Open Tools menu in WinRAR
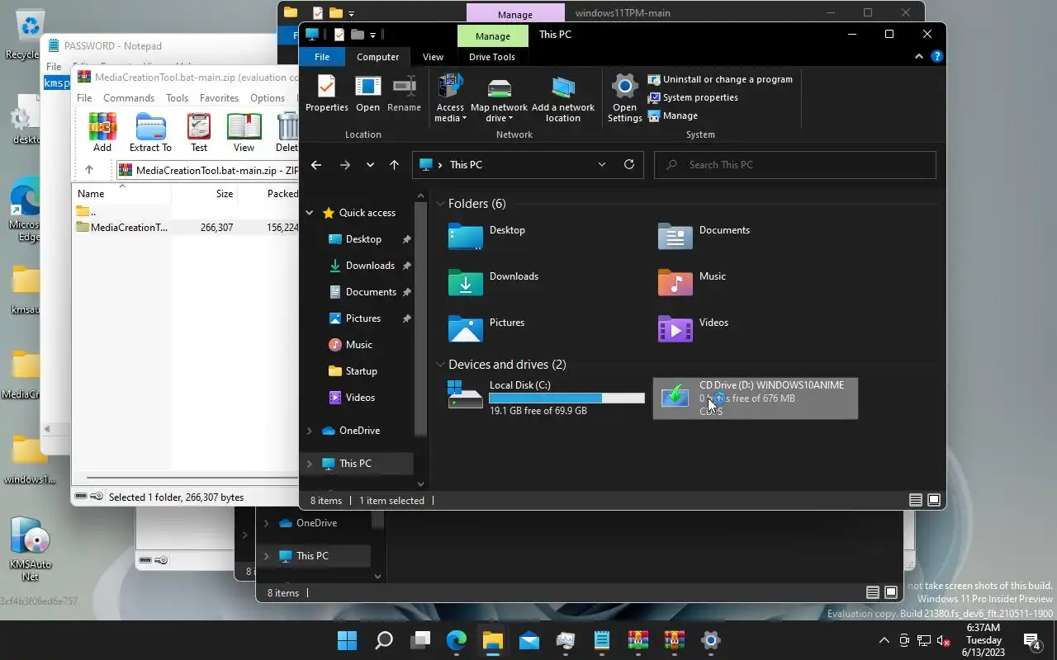Image resolution: width=1057 pixels, height=660 pixels. tap(177, 98)
